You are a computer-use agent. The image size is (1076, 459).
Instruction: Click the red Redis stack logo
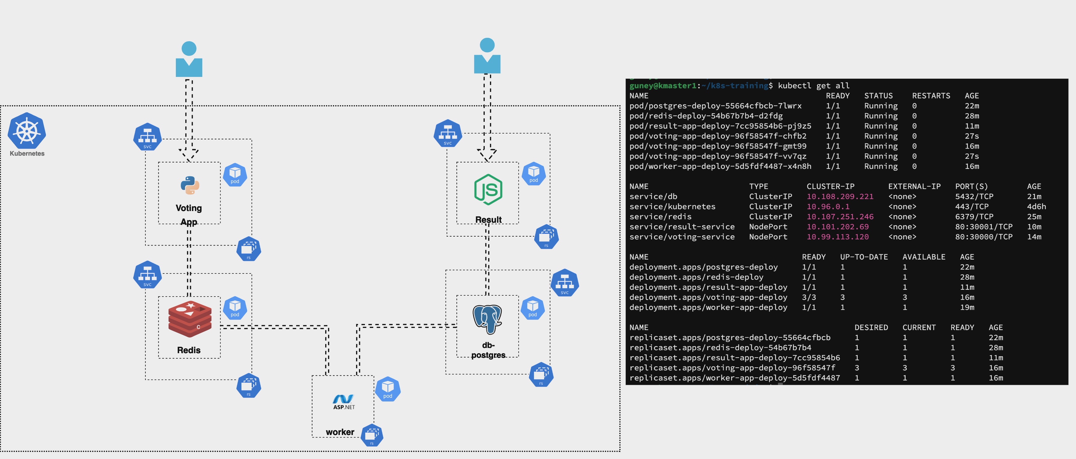coord(190,319)
